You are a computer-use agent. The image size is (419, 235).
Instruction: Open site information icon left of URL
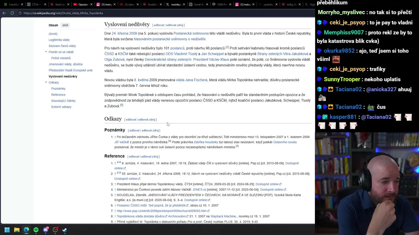(x=20, y=13)
